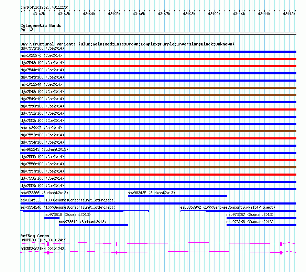Open the nsv1029007 (Coe2014) label
306x272 pixels.
pyautogui.click(x=41, y=128)
